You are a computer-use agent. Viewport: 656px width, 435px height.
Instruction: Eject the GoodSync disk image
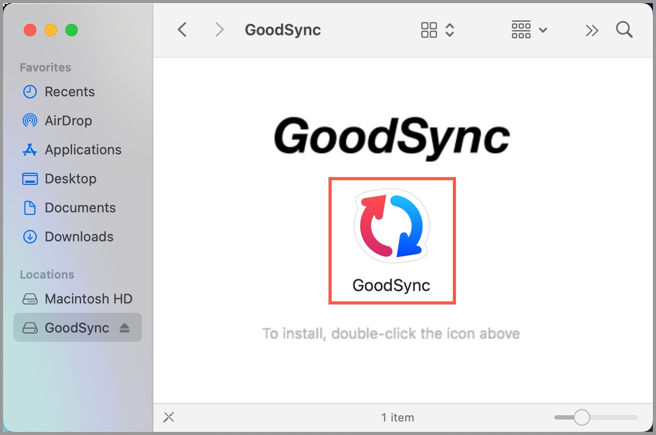pos(124,328)
